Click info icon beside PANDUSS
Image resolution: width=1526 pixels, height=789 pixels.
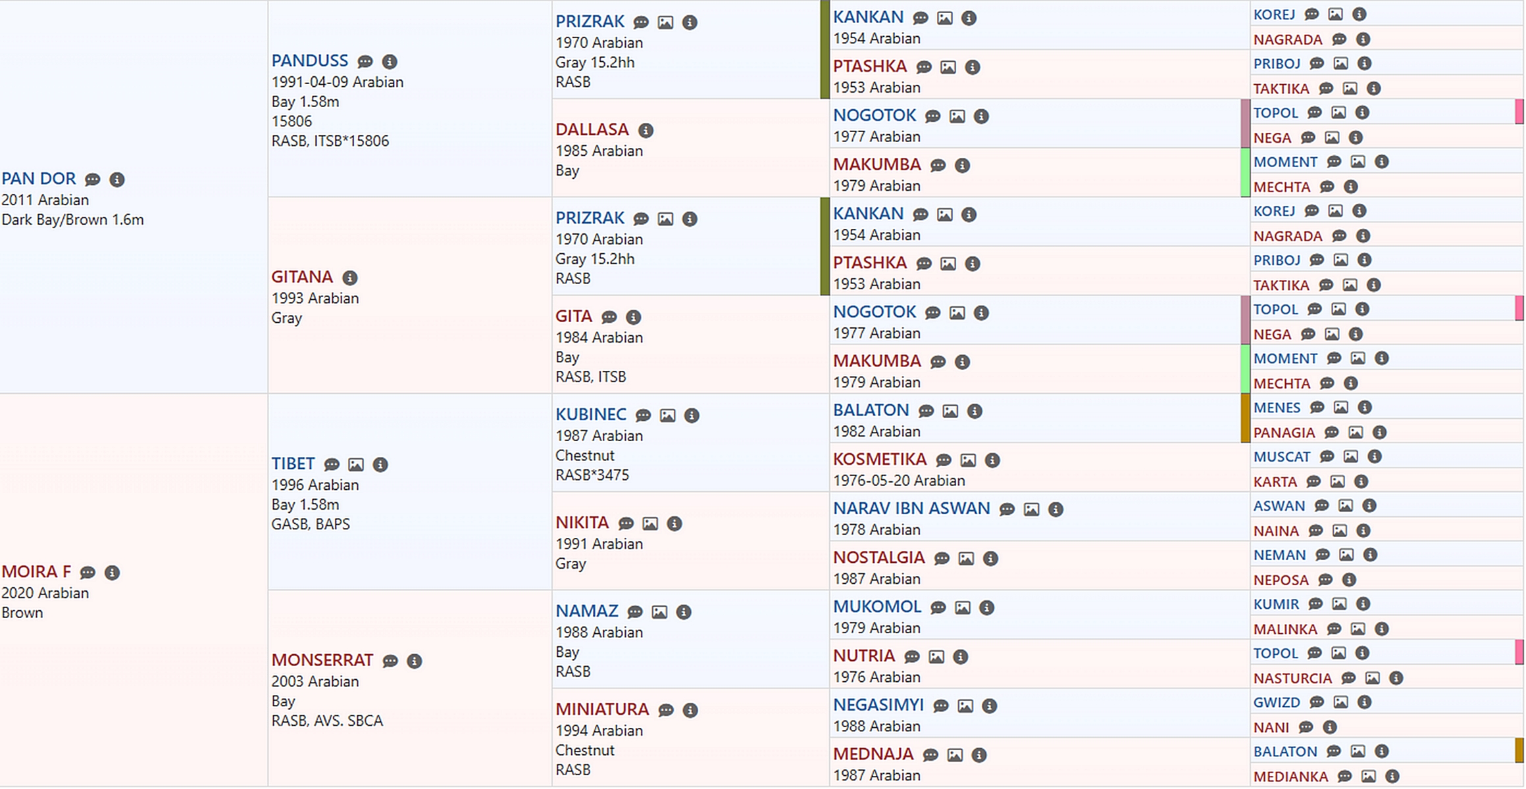click(x=390, y=62)
